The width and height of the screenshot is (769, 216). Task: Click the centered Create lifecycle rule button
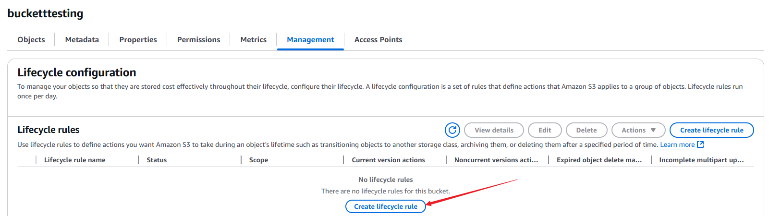tap(386, 206)
